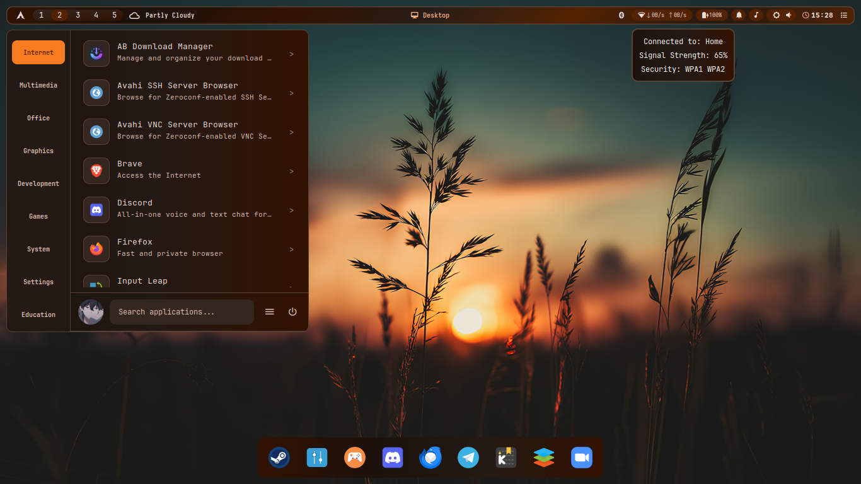This screenshot has width=861, height=484.
Task: Open the Partly Cloudy weather widget
Action: 162,15
